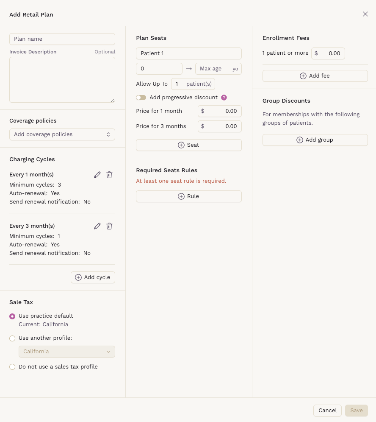Delete the Every 1 month(s) charging cycle

pos(109,175)
